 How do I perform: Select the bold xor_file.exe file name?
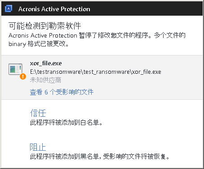click(46, 63)
